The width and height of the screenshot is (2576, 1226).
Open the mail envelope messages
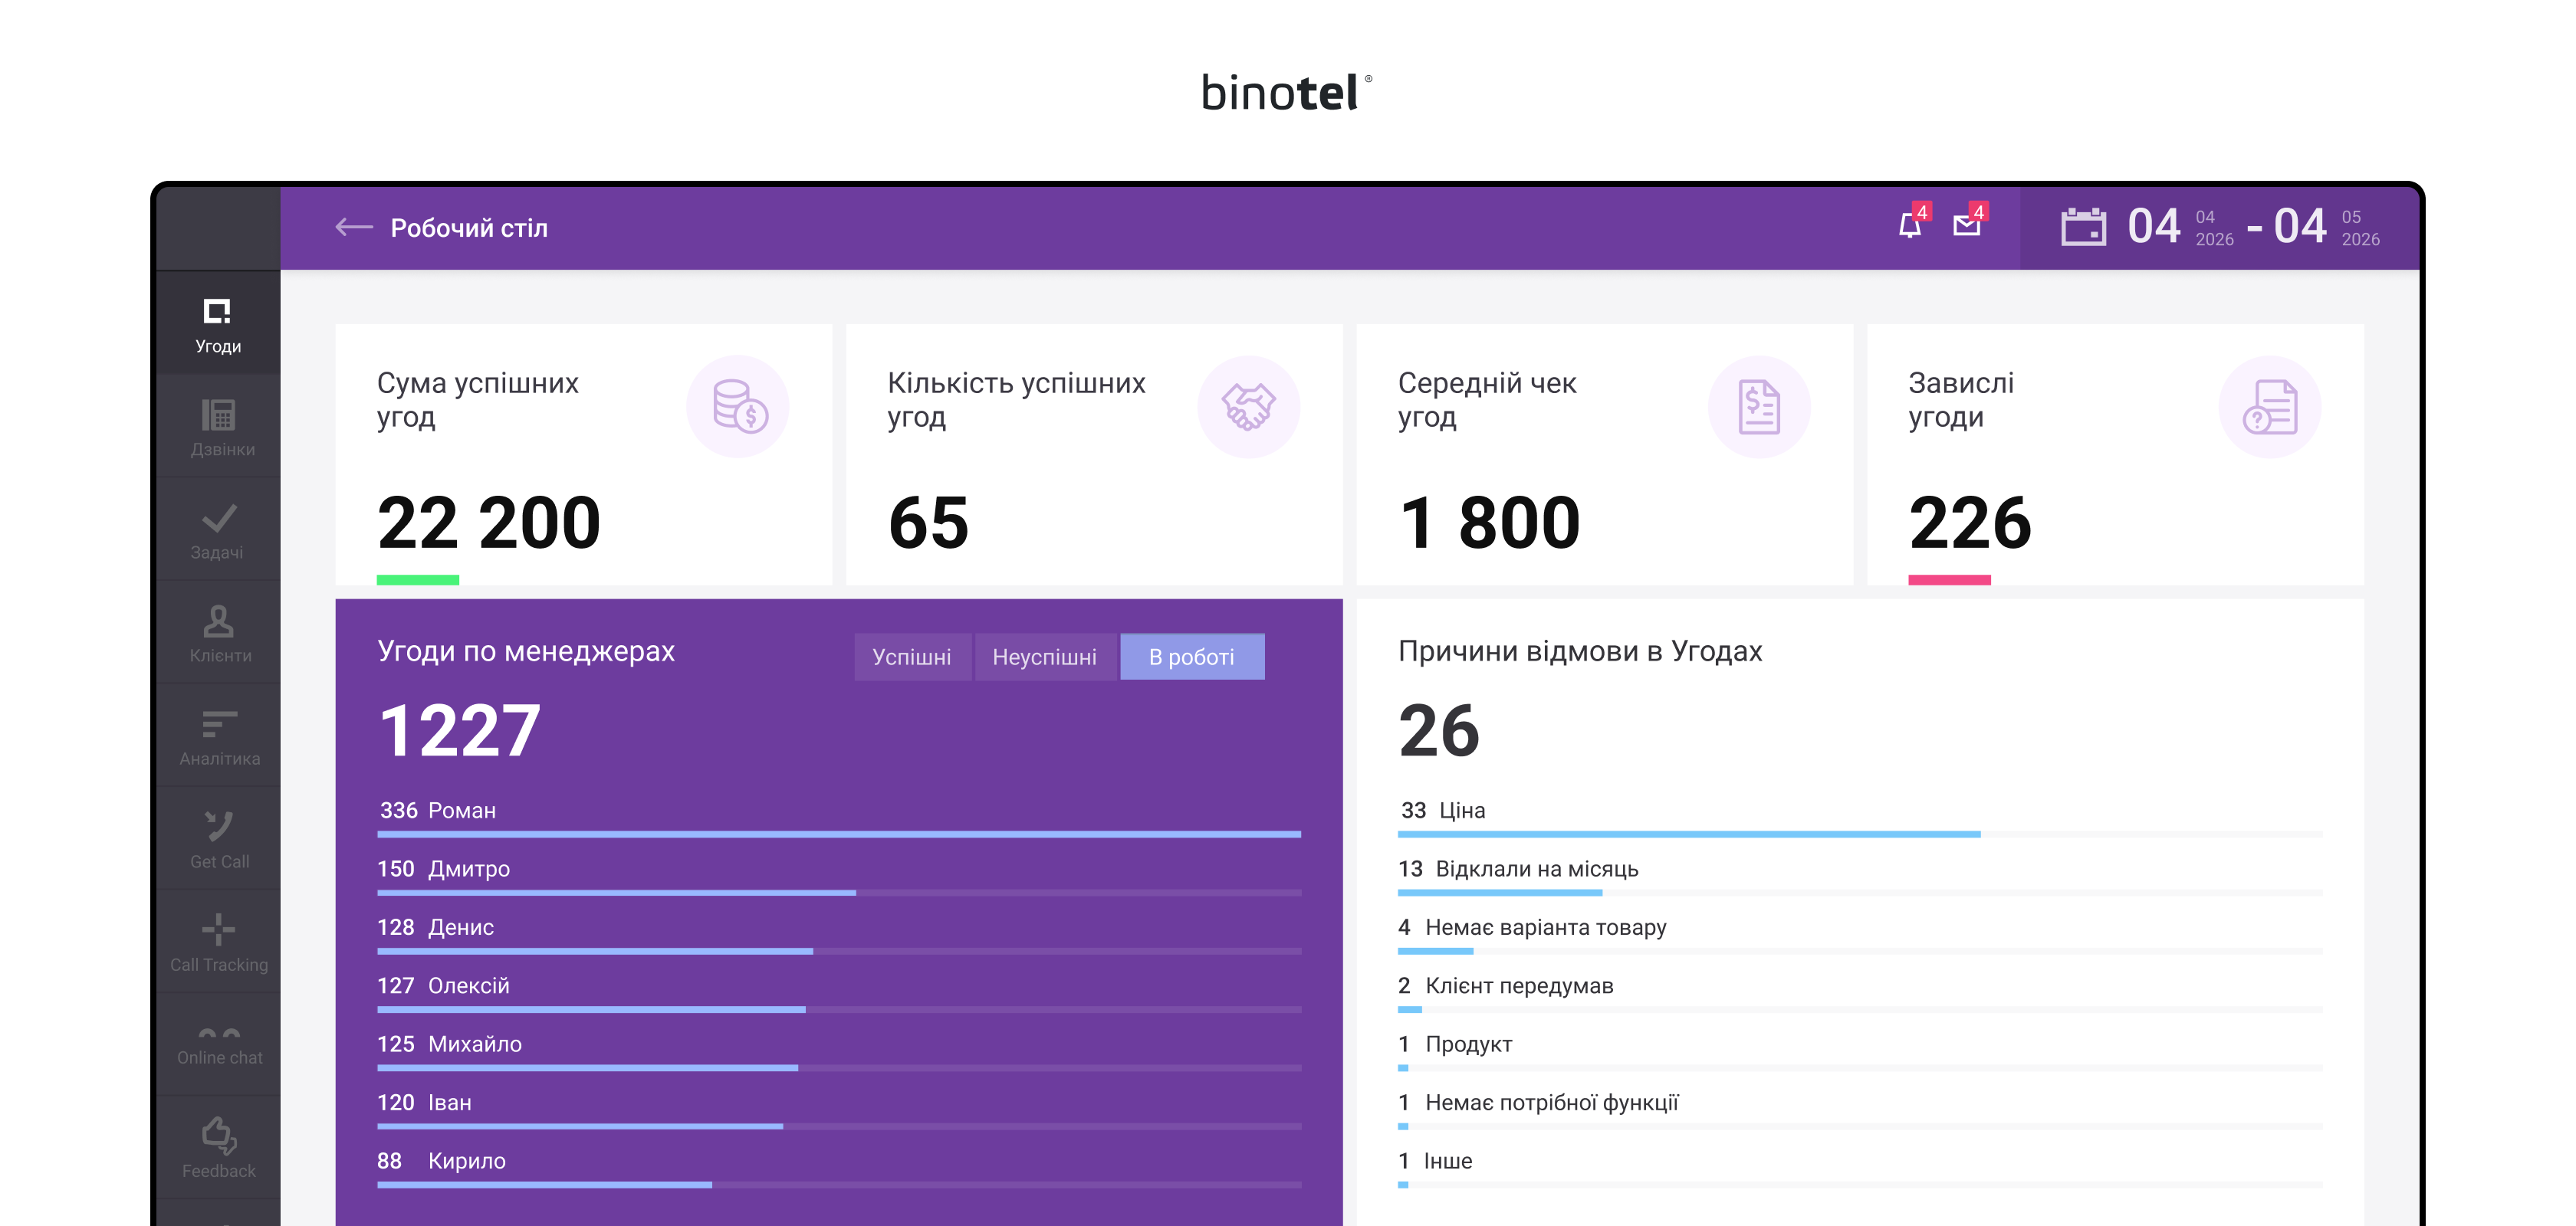[x=1967, y=226]
